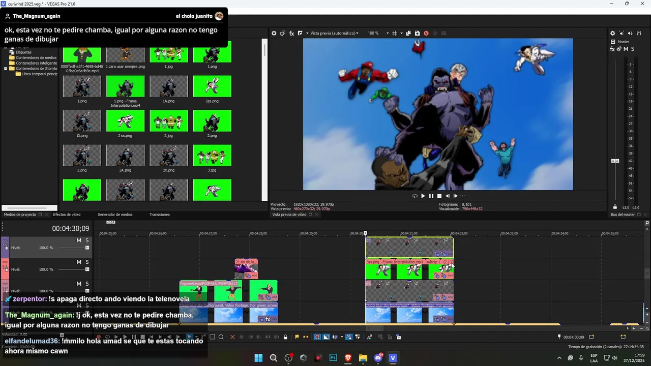Solo the Master bus with S

click(632, 49)
